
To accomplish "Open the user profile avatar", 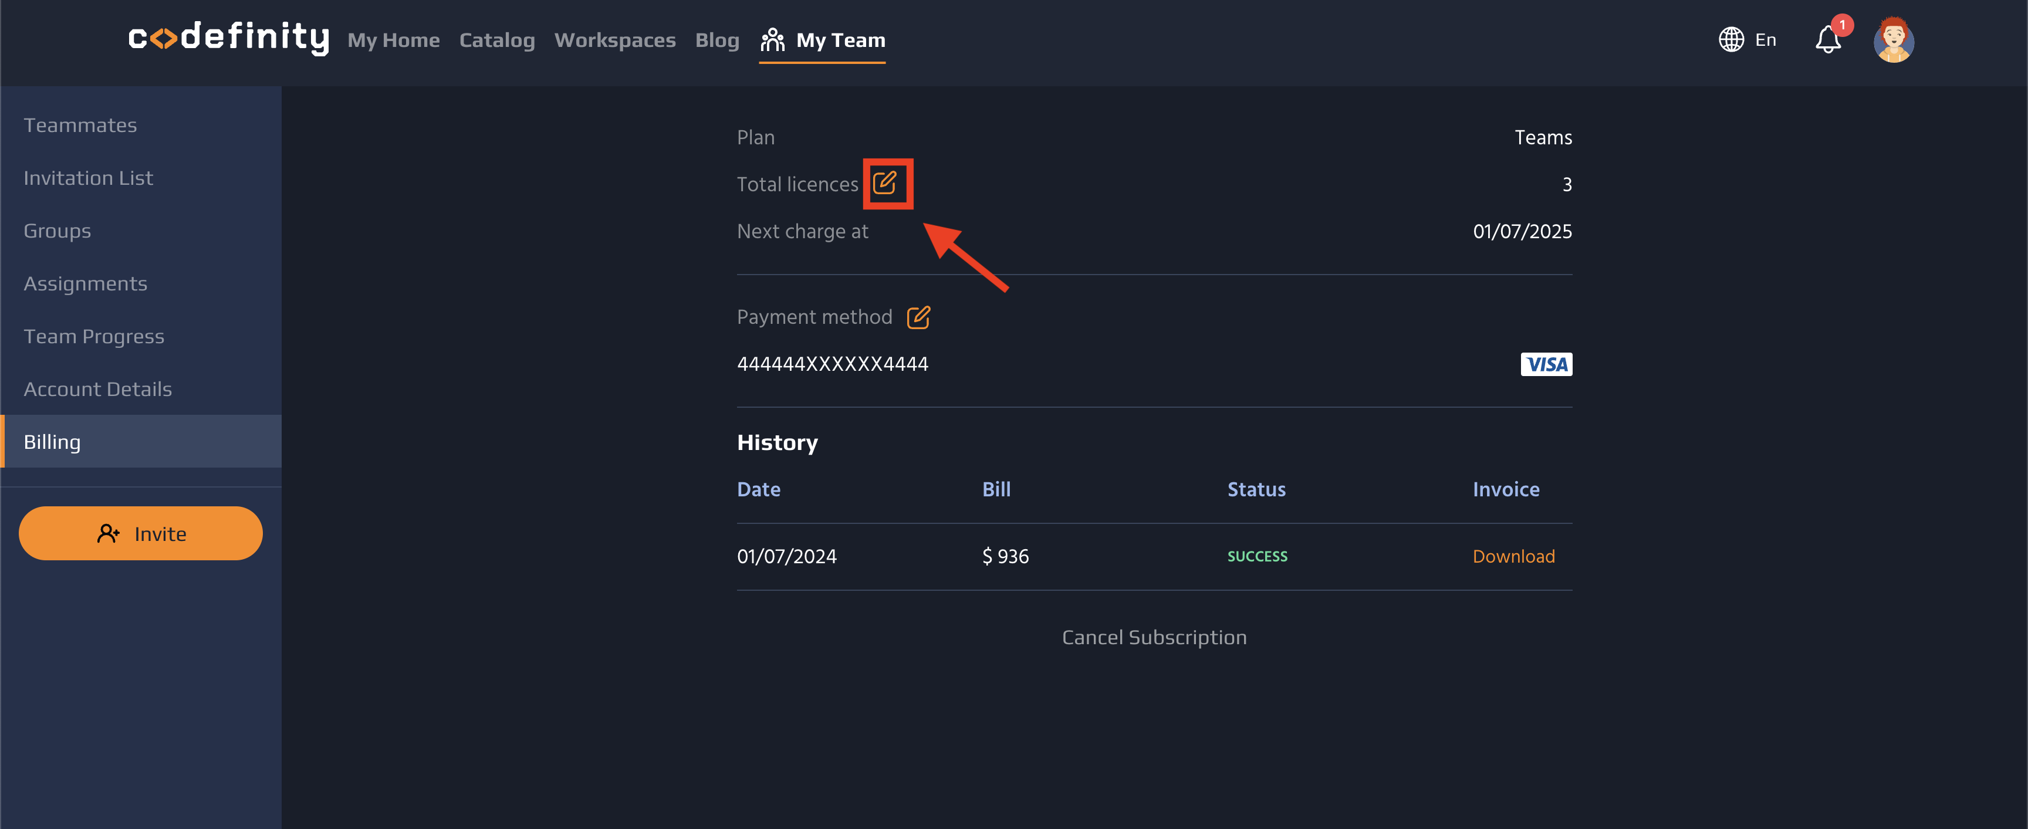I will pyautogui.click(x=1894, y=39).
